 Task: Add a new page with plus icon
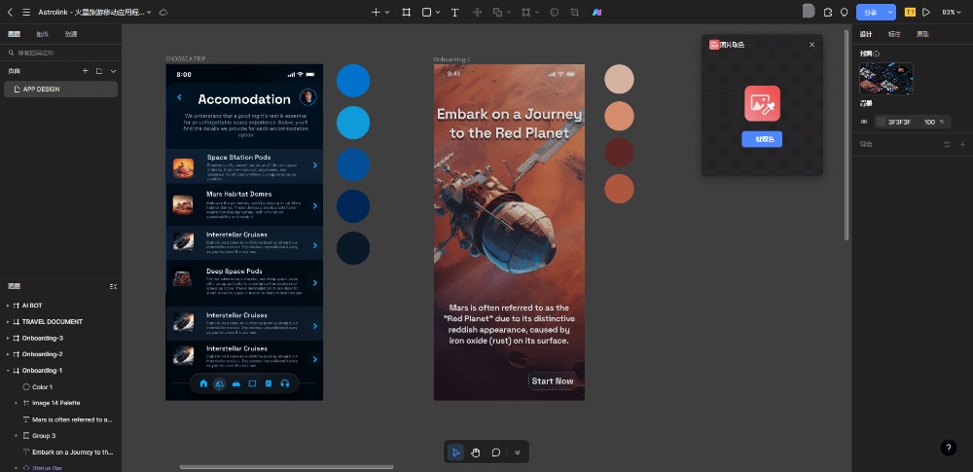click(86, 71)
